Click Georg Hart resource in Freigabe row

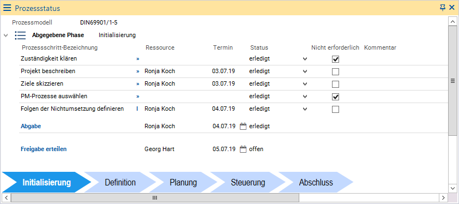[x=160, y=149]
